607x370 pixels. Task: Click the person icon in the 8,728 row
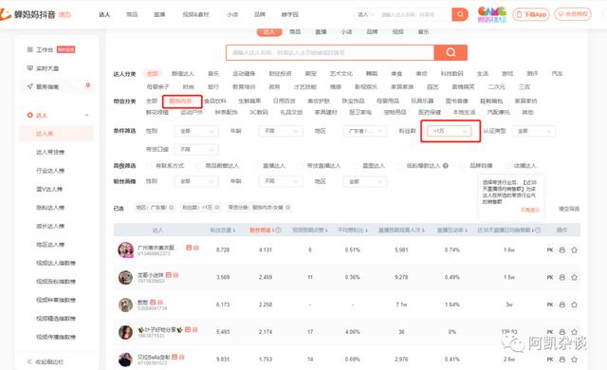(562, 250)
